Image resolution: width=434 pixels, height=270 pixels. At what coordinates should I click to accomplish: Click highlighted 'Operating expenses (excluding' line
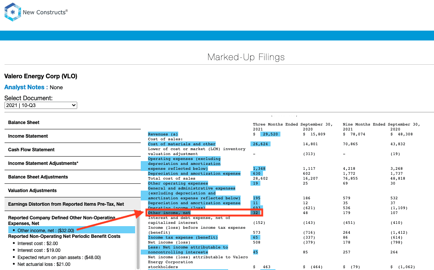point(184,159)
